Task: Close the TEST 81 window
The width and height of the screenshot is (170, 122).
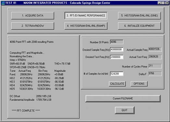Action: tap(167, 3)
